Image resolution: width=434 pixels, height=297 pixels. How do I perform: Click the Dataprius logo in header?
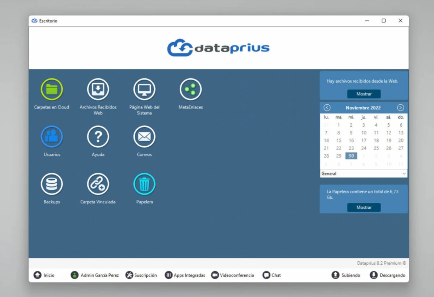(x=218, y=48)
